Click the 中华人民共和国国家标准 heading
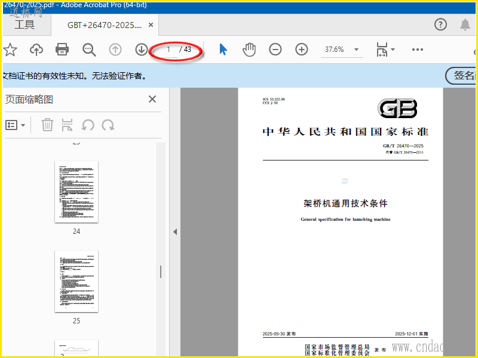The width and height of the screenshot is (478, 358). click(x=345, y=132)
